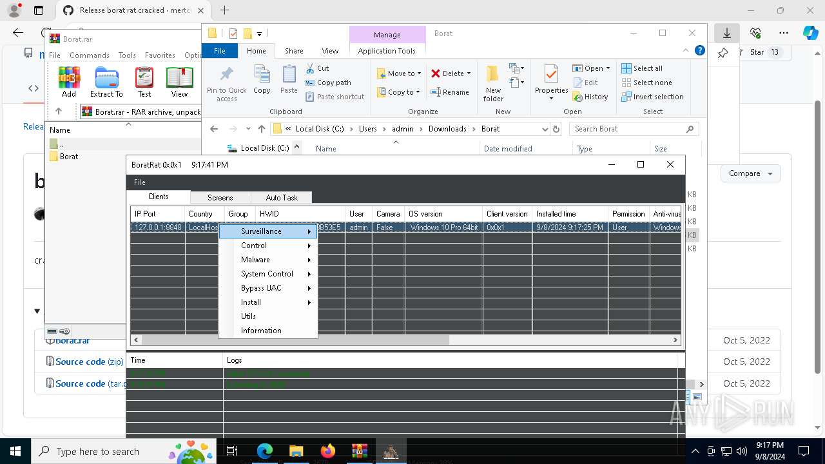The height and width of the screenshot is (464, 825).
Task: Pin to Quick access in Explorer
Action: [226, 84]
